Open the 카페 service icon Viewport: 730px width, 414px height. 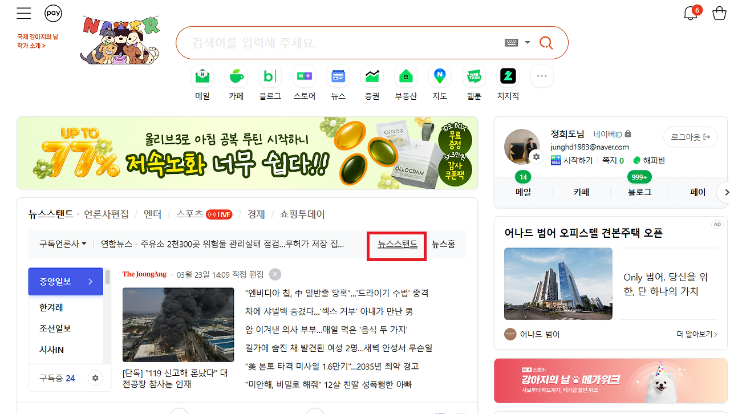tap(236, 76)
